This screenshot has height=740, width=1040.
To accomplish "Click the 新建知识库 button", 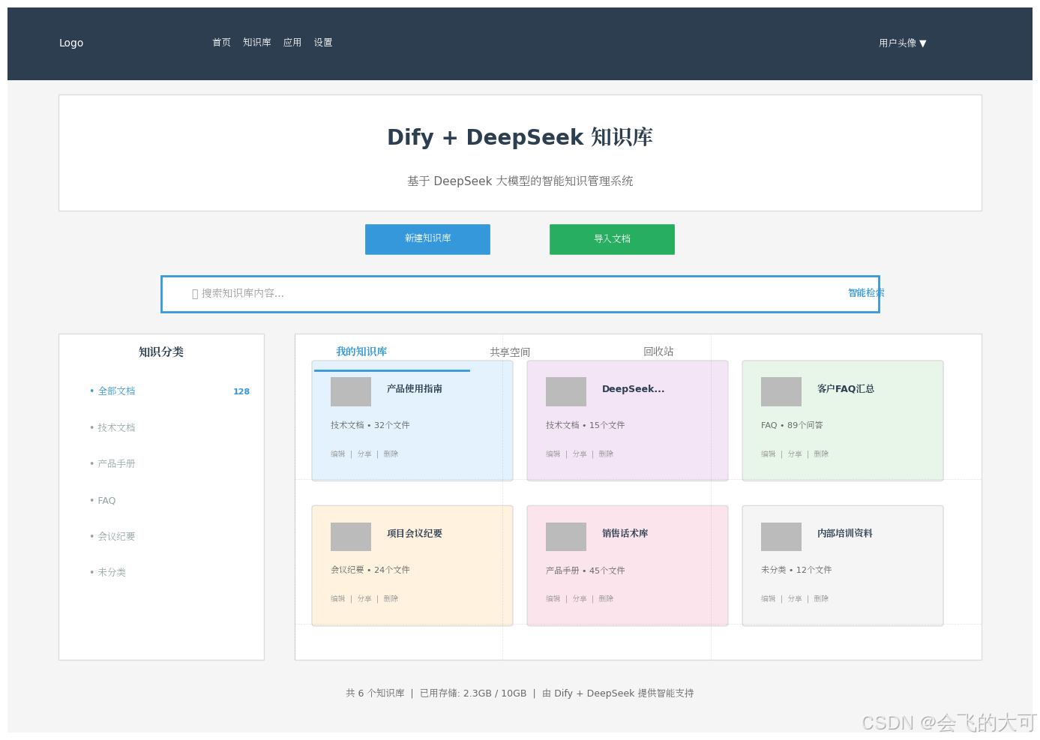I will coord(427,239).
